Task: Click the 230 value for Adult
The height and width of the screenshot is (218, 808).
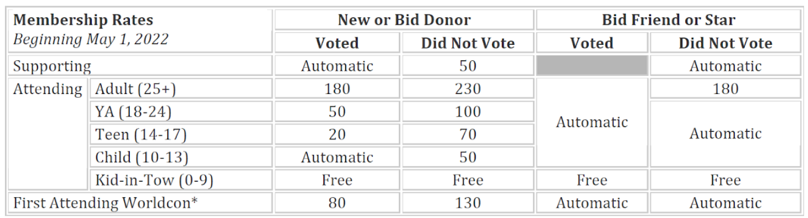Action: coord(468,89)
